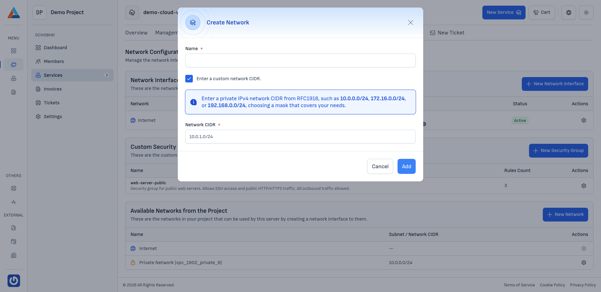
Task: Click the Name input field
Action: pos(300,60)
